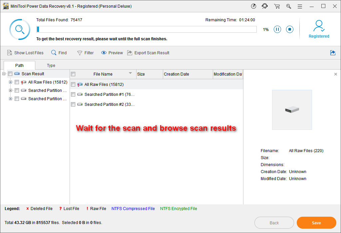Image resolution: width=341 pixels, height=233 pixels.
Task: Click the raw files drive icon in tree
Action: 24,82
